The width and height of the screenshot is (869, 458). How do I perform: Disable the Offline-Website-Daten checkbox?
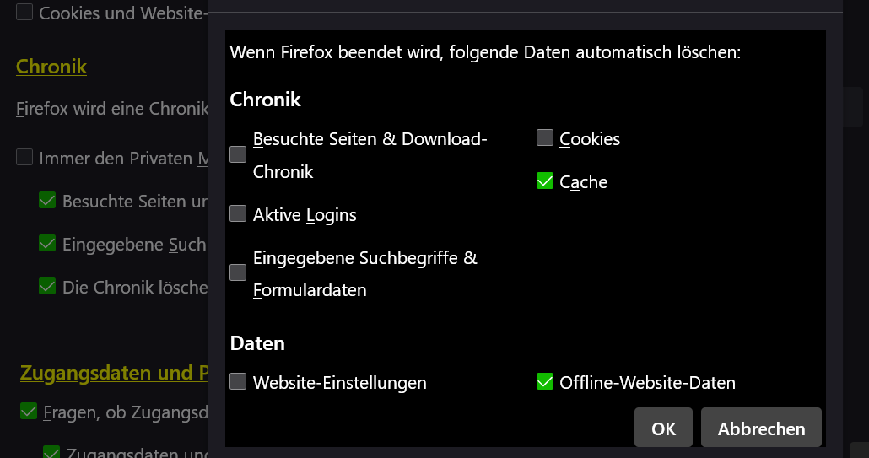(545, 382)
